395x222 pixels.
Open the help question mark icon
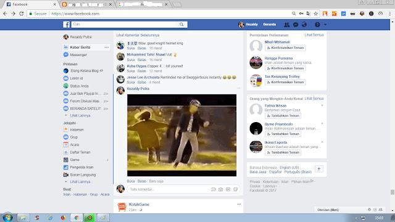[x=317, y=25]
